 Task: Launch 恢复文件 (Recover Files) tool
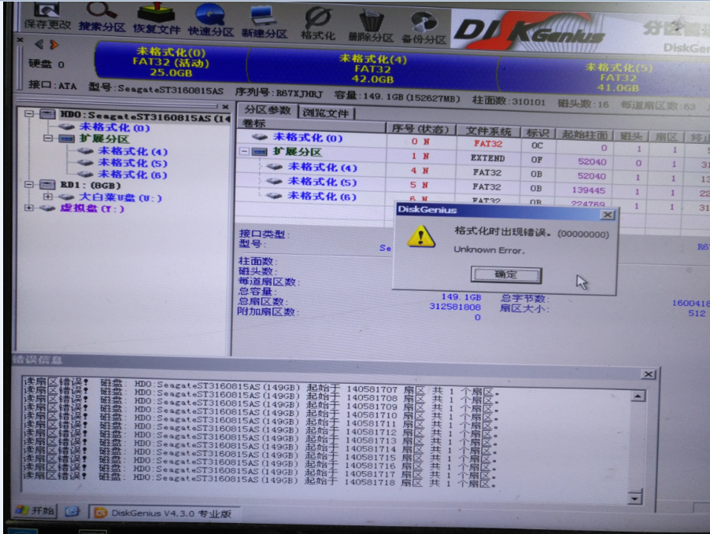pyautogui.click(x=156, y=18)
